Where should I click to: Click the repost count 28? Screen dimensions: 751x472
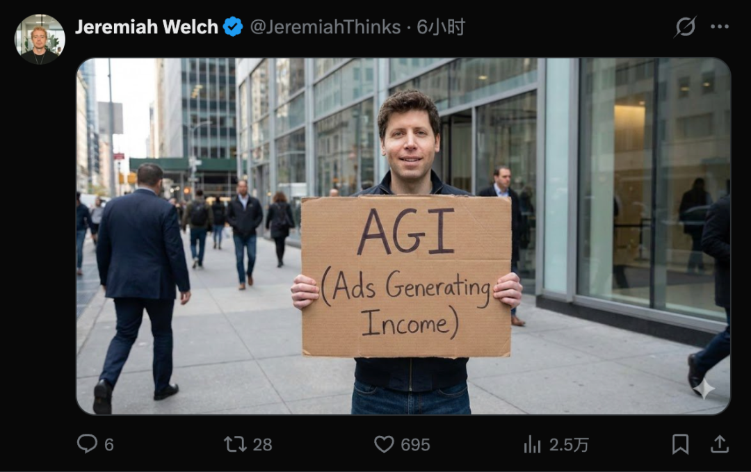point(262,445)
